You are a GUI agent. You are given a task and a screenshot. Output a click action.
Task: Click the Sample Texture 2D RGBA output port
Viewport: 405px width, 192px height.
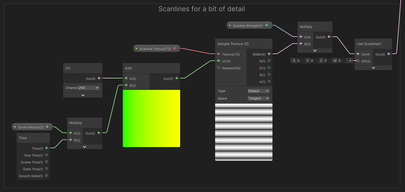pos(269,54)
